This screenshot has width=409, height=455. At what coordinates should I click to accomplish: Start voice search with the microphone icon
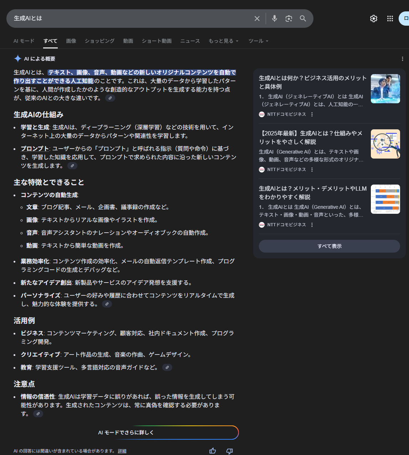(274, 19)
